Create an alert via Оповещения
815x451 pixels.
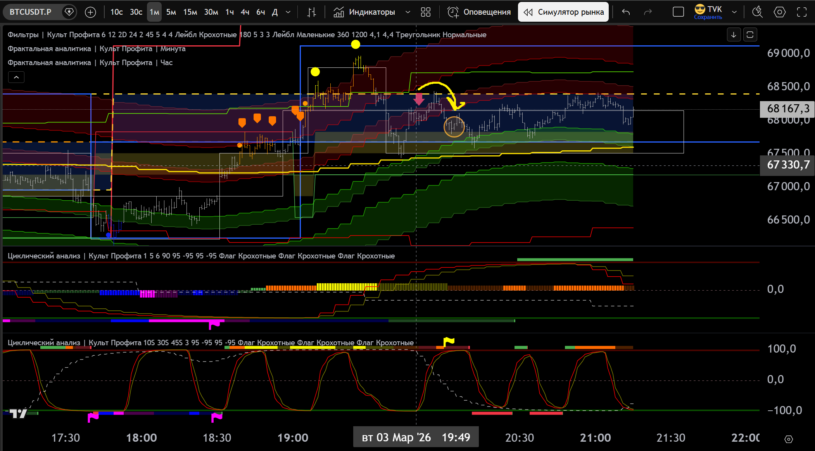[479, 12]
